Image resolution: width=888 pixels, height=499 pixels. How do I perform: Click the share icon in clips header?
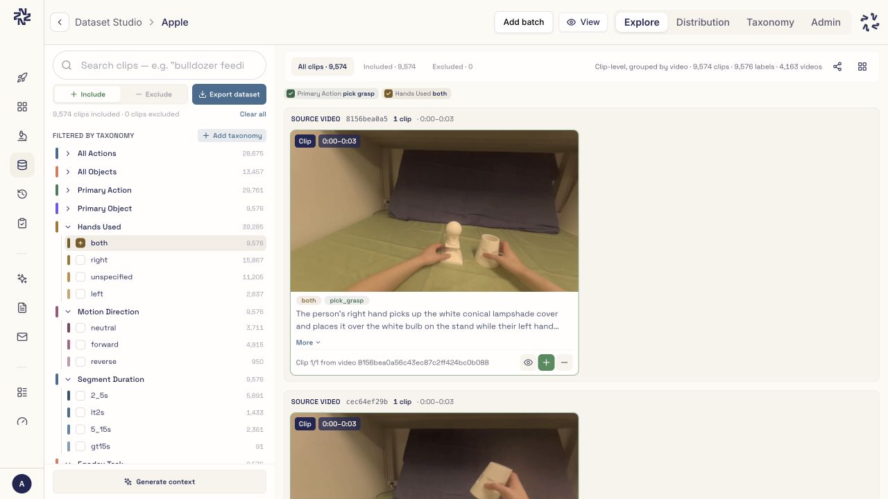(837, 67)
